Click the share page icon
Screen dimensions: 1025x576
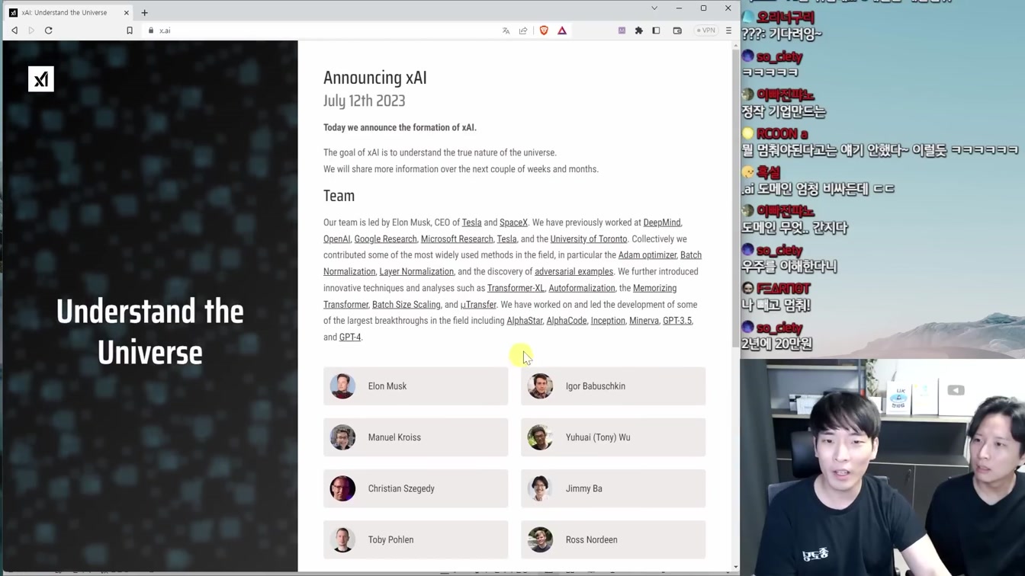523,30
